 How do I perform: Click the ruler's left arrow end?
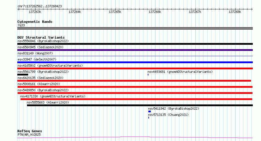18,9
